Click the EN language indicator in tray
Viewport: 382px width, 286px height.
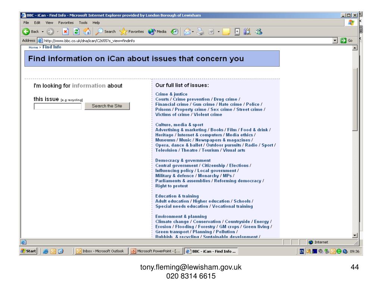(x=301, y=251)
